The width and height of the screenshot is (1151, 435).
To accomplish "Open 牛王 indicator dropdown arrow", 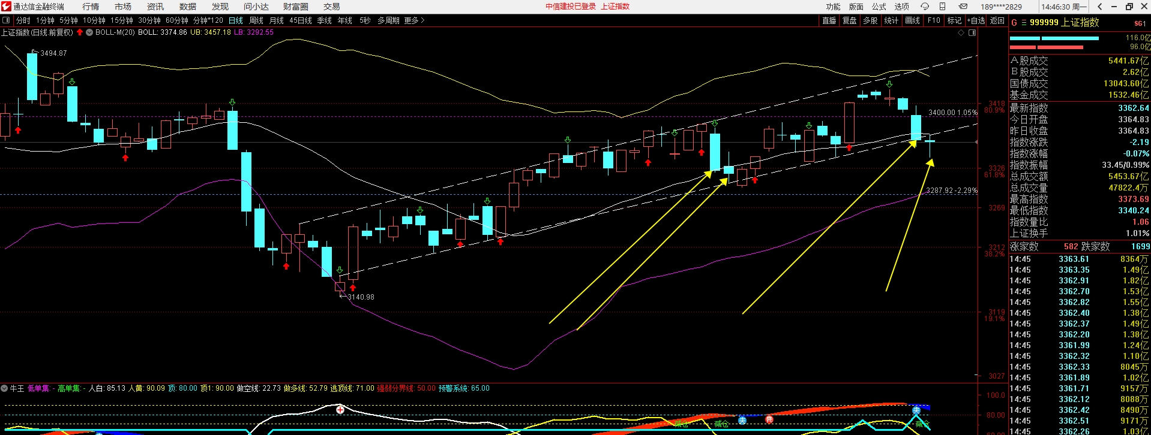I will 5,388.
